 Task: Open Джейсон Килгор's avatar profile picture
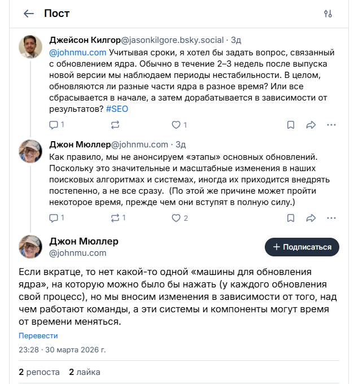pos(30,47)
